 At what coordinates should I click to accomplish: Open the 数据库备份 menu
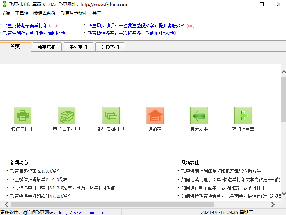[45, 14]
